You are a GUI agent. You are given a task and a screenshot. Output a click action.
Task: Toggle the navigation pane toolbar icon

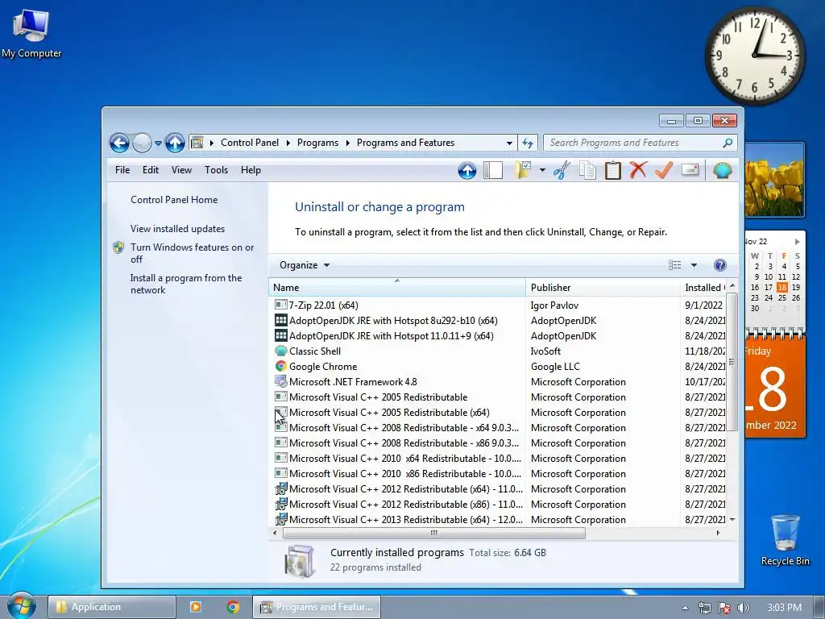[x=493, y=170]
